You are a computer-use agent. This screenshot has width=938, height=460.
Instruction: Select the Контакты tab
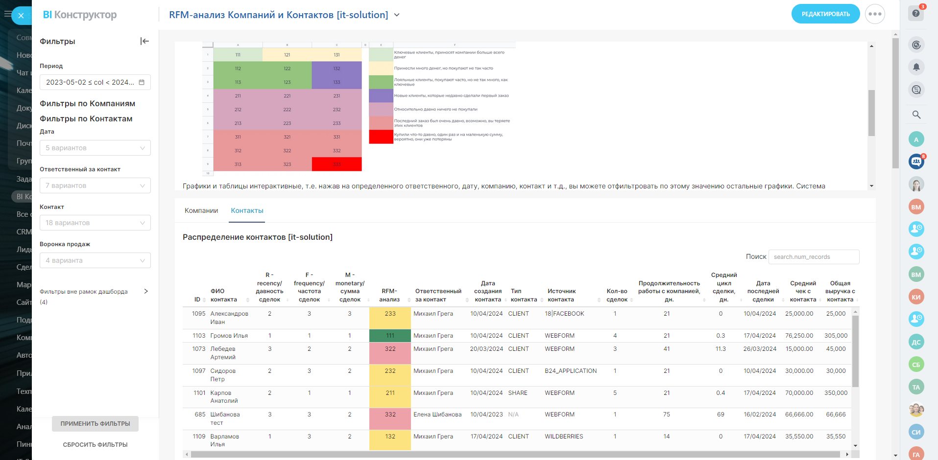247,210
